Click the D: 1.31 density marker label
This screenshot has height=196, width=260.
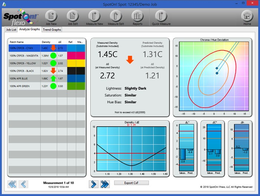pyautogui.click(x=131, y=125)
